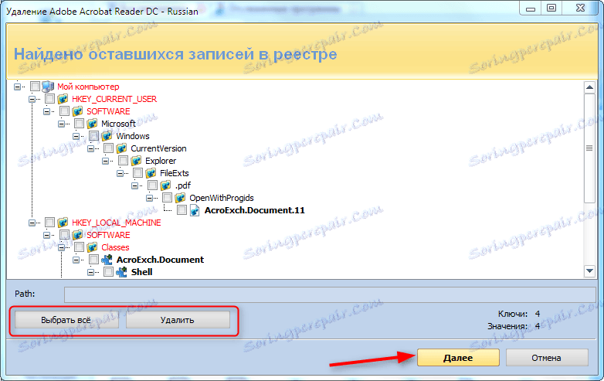Select the AcroExch.Document.11 entry label
The height and width of the screenshot is (381, 604).
tap(255, 210)
